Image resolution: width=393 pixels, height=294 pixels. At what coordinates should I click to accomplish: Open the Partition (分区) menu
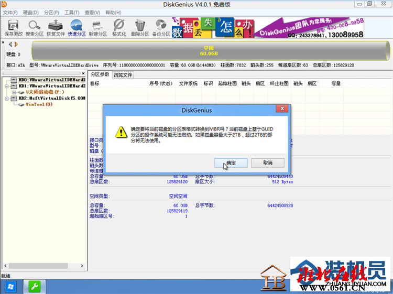(x=51, y=13)
